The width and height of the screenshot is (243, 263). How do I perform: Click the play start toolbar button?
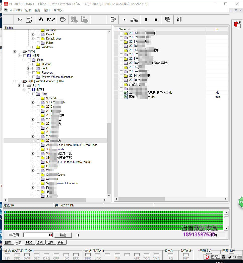(124, 20)
